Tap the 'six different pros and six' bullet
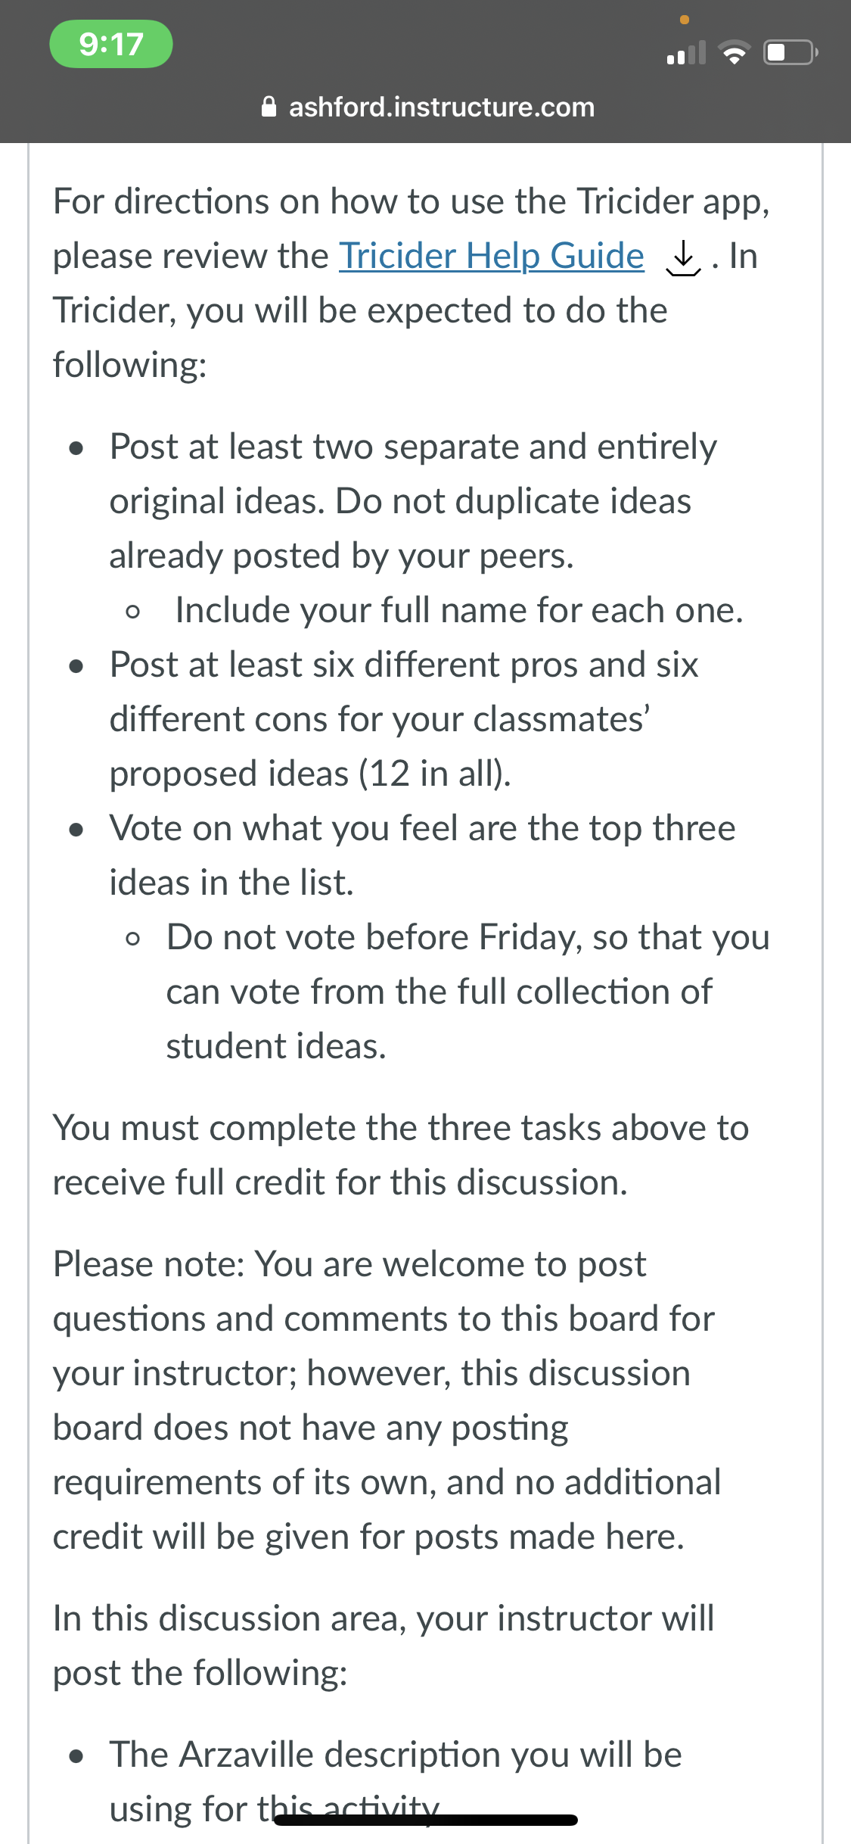The image size is (851, 1844). 404,719
